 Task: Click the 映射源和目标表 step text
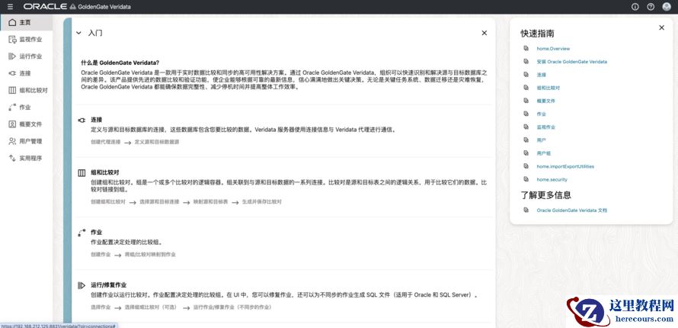(x=210, y=201)
